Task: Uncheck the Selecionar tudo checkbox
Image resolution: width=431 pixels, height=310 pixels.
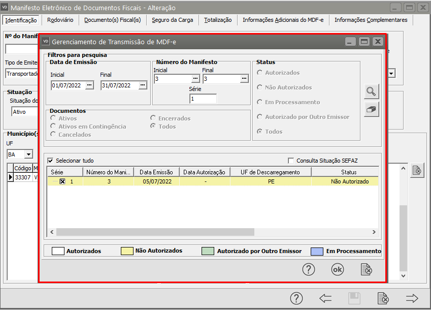Action: (50, 161)
